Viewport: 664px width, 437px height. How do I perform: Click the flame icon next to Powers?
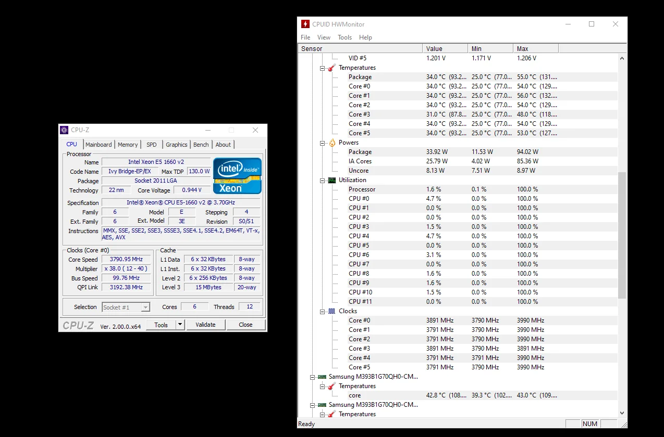[x=332, y=143]
